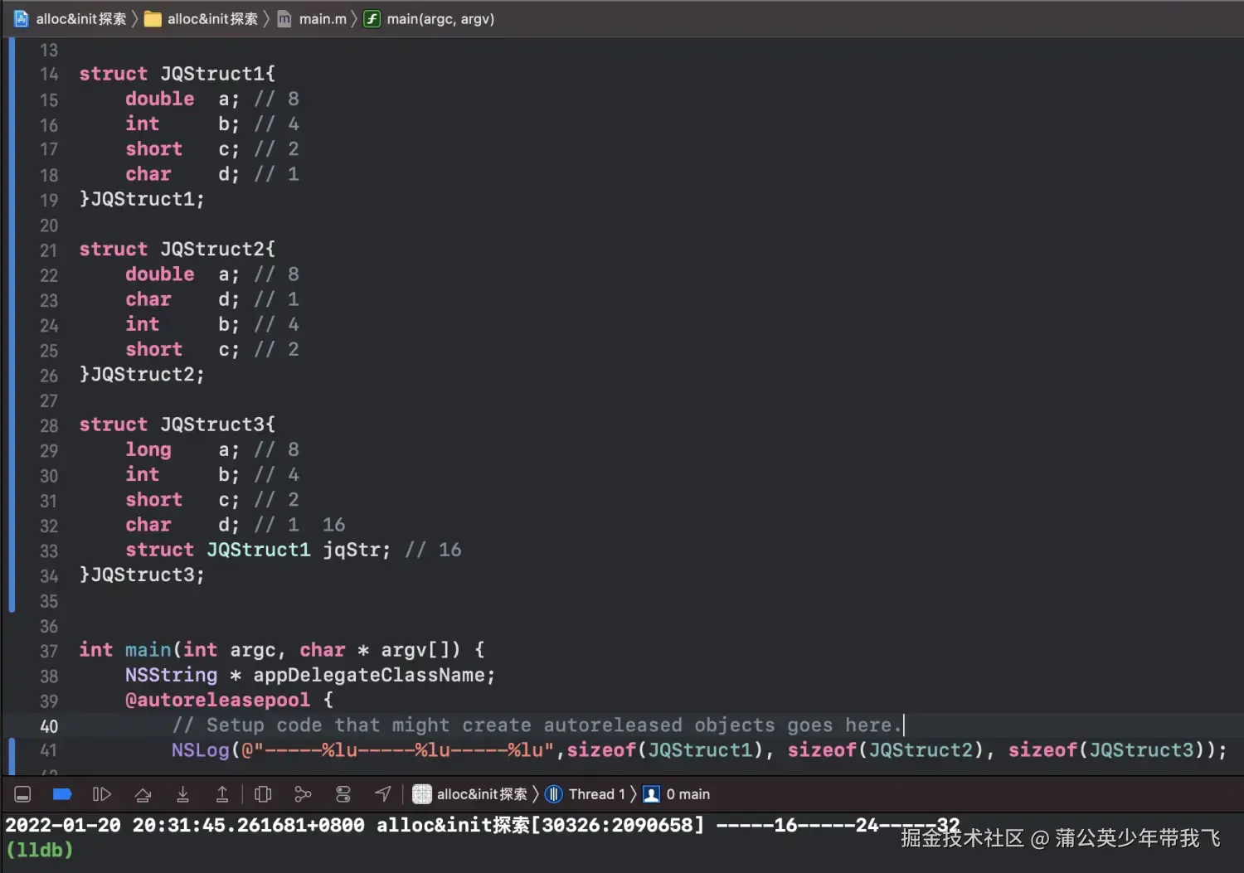
Task: Open main(argc, argv) function breadcrumb
Action: (x=429, y=18)
